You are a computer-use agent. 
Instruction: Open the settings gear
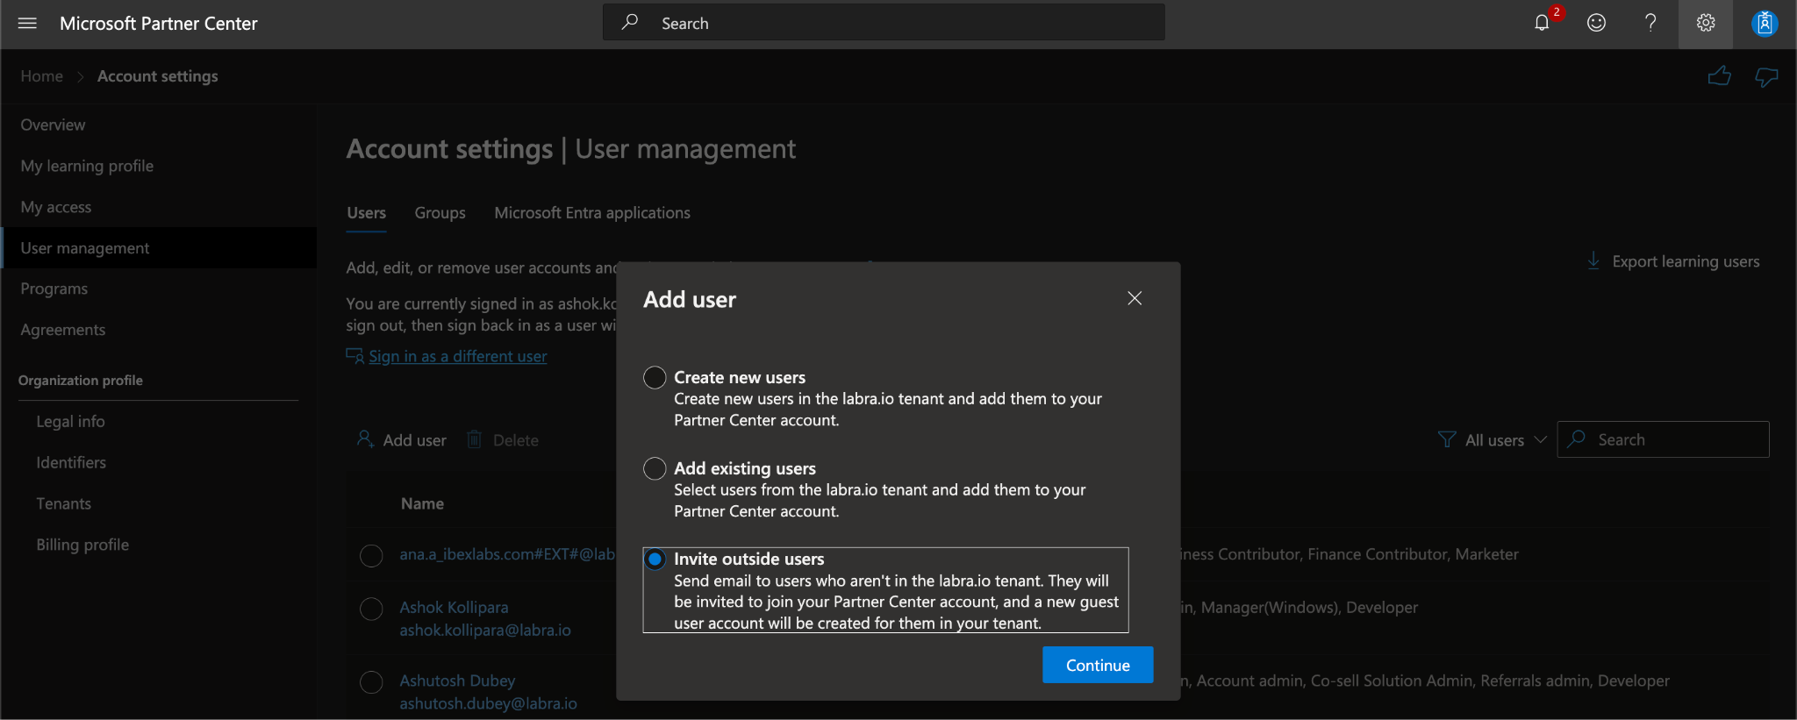tap(1705, 23)
